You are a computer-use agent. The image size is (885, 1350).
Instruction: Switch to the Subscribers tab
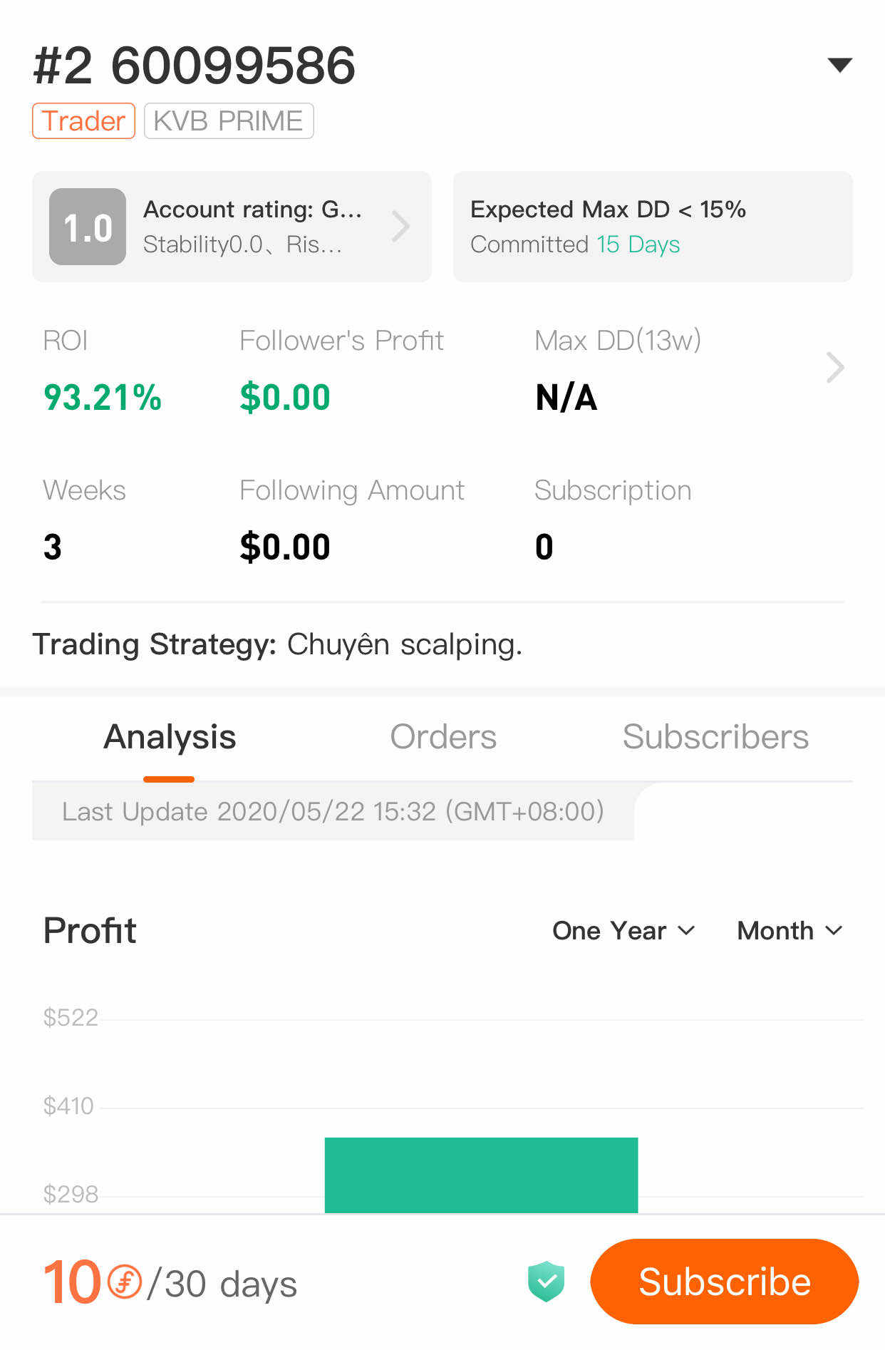[x=715, y=737]
